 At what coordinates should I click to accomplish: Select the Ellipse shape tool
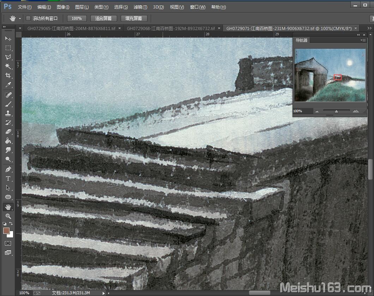[x=8, y=197]
